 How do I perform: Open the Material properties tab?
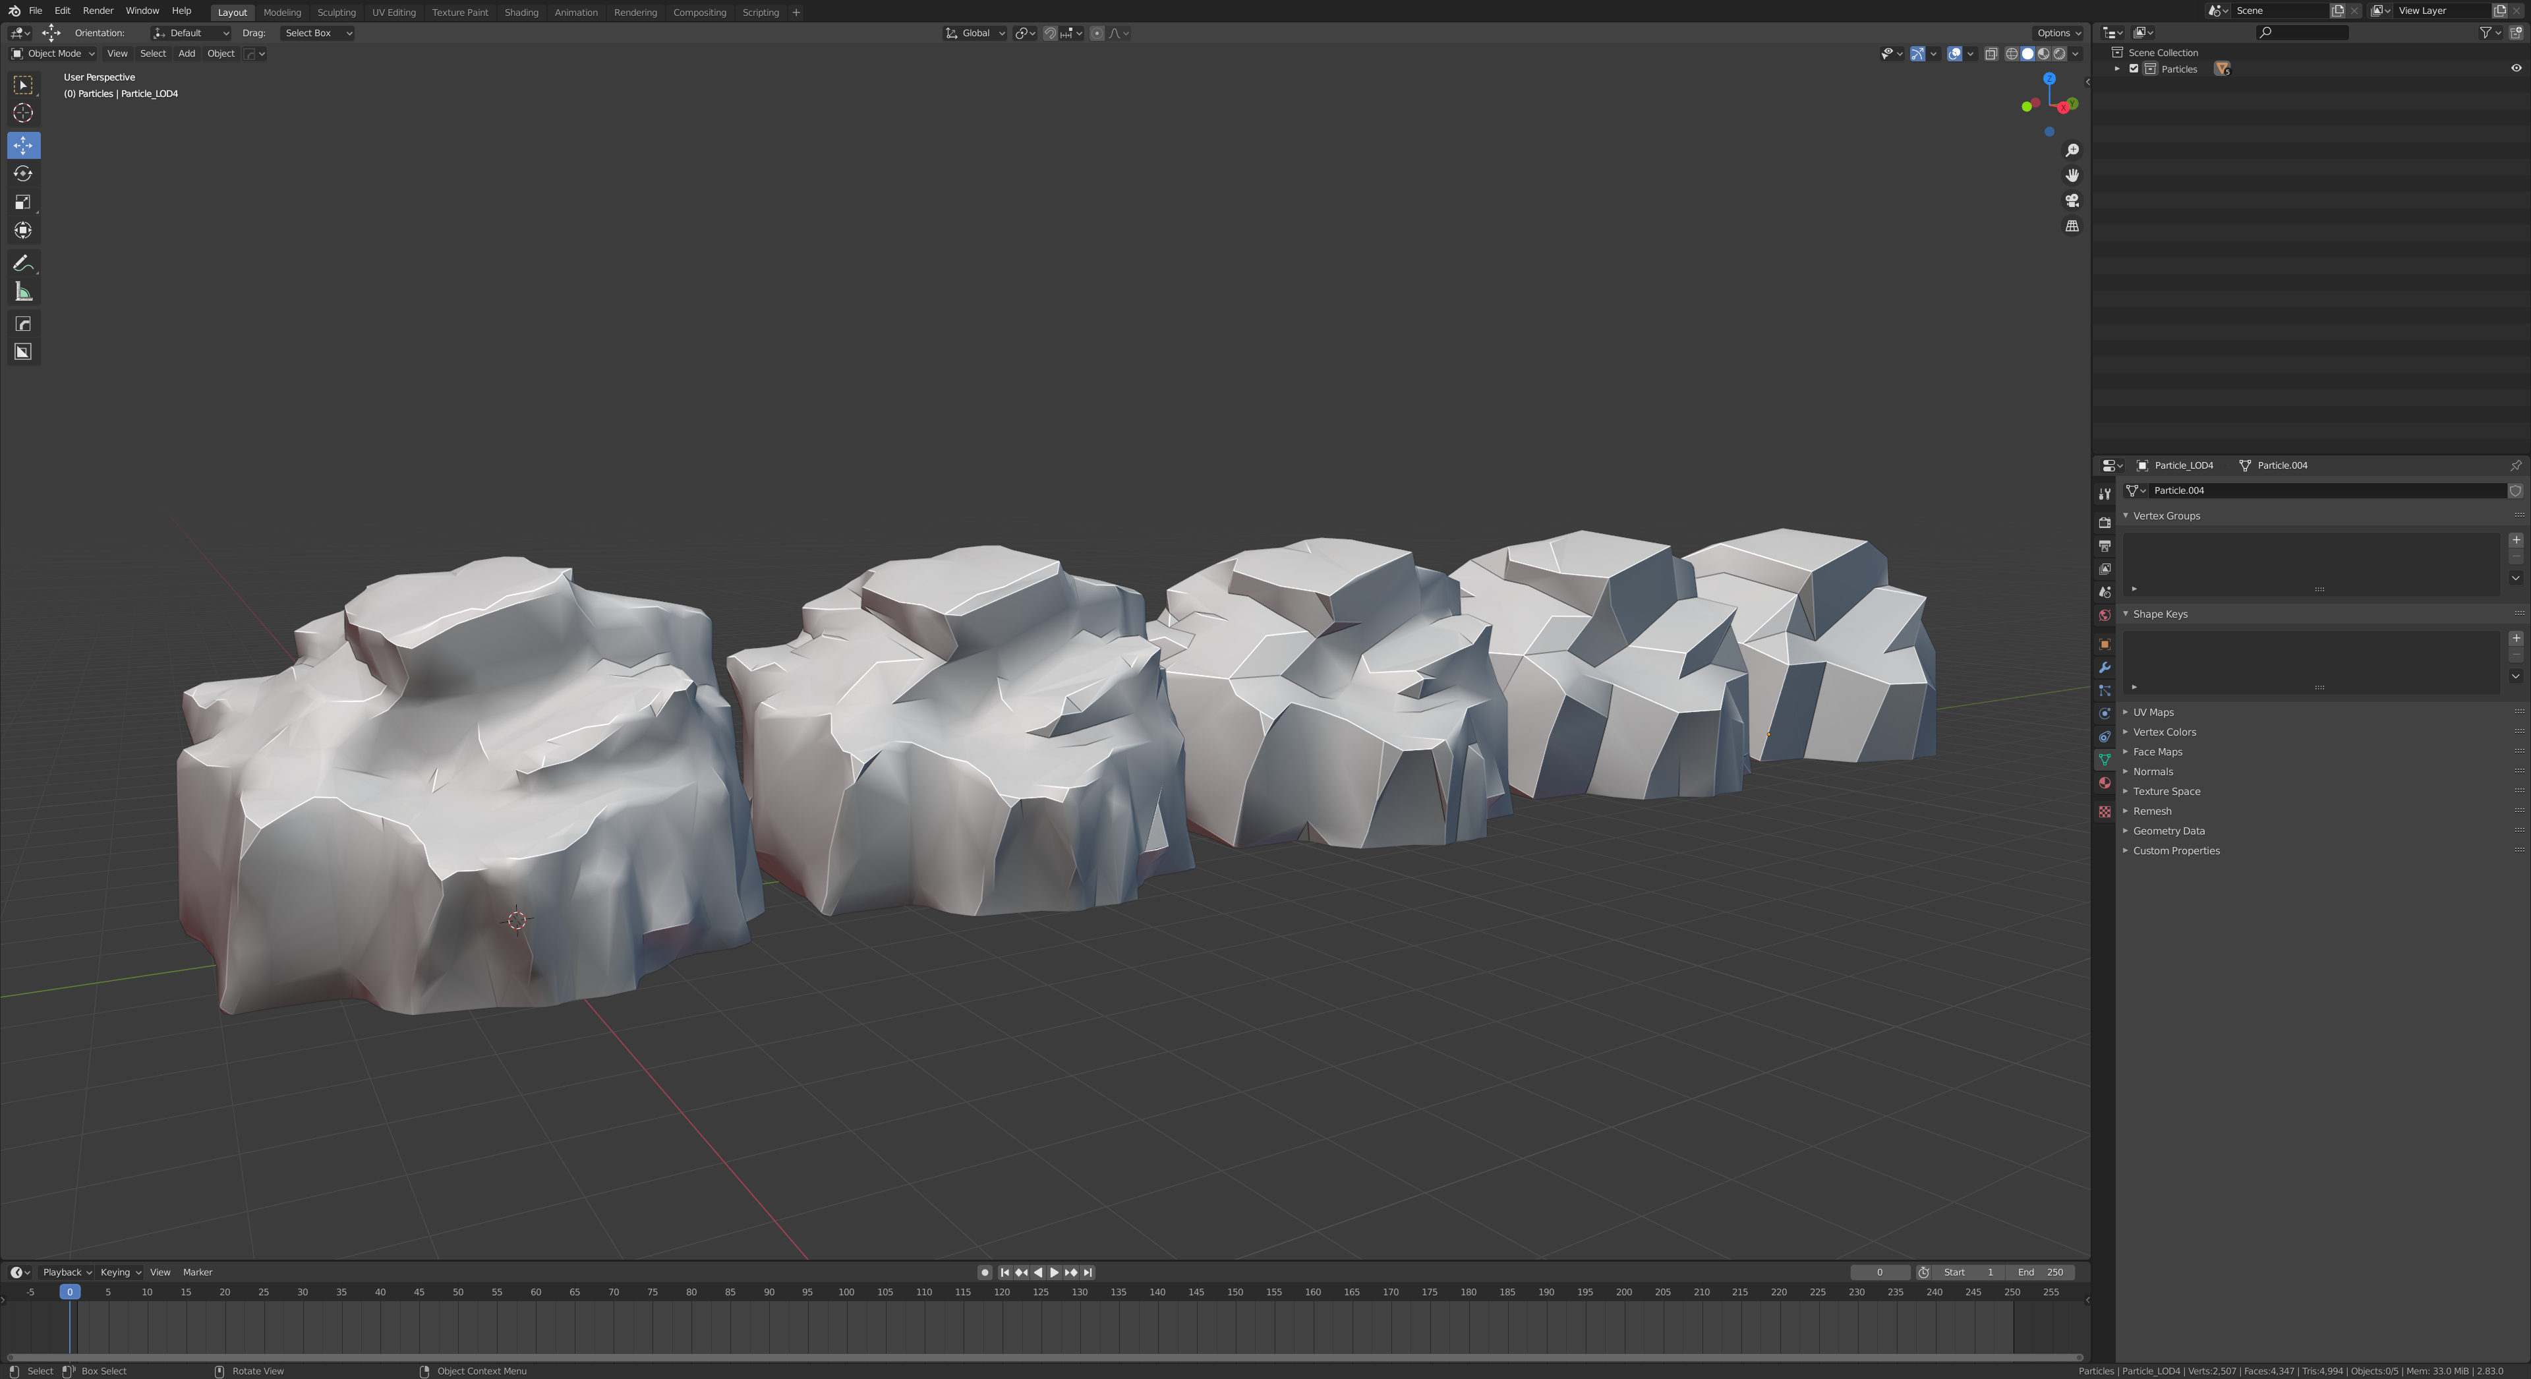pos(2105,783)
